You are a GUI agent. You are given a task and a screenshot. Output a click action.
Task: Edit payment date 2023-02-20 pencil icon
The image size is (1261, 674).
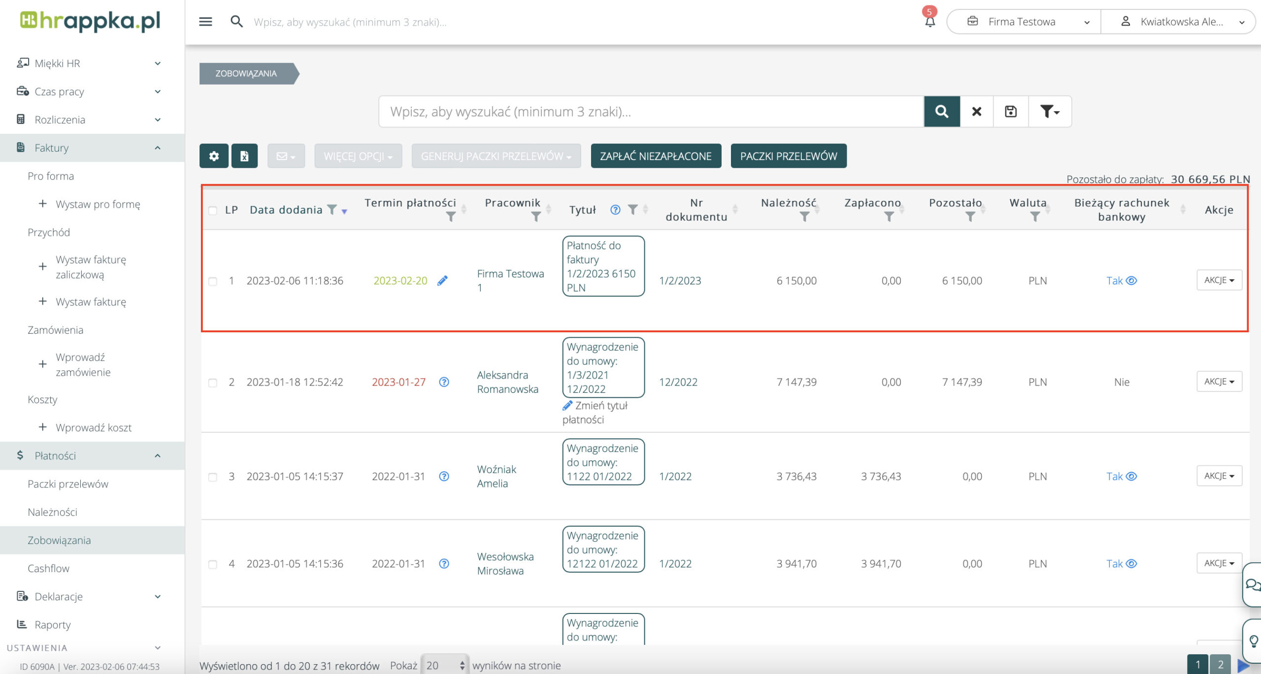click(442, 281)
